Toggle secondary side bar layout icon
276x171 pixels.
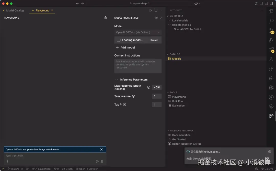pyautogui.click(x=271, y=3)
